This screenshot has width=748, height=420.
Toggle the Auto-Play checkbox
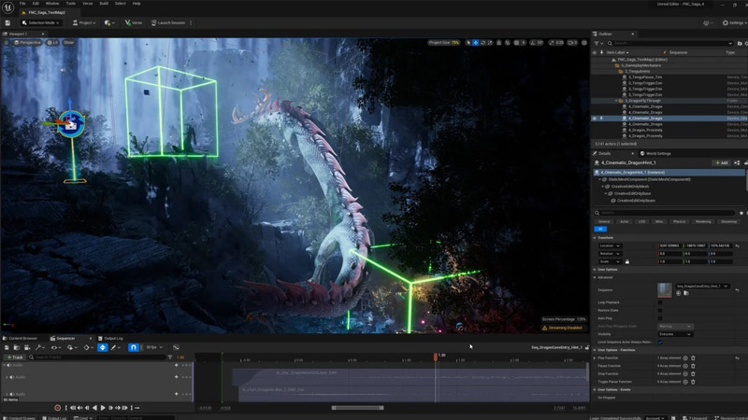[x=660, y=318]
